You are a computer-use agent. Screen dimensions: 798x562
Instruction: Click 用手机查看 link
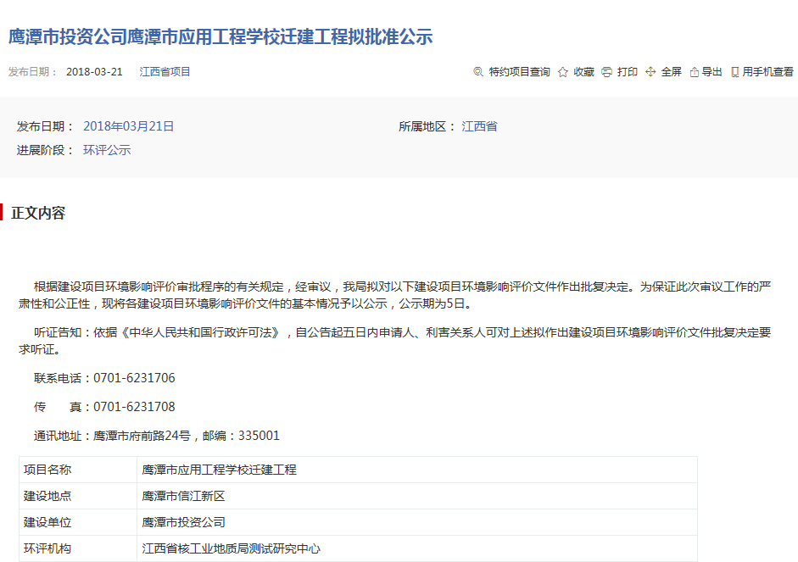pos(768,72)
